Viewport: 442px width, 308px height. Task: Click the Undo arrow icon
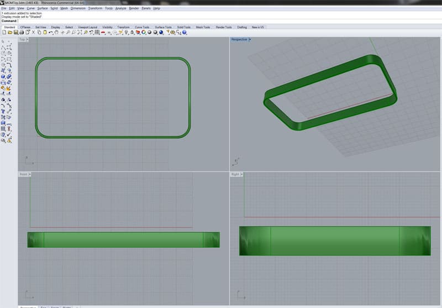click(x=50, y=33)
